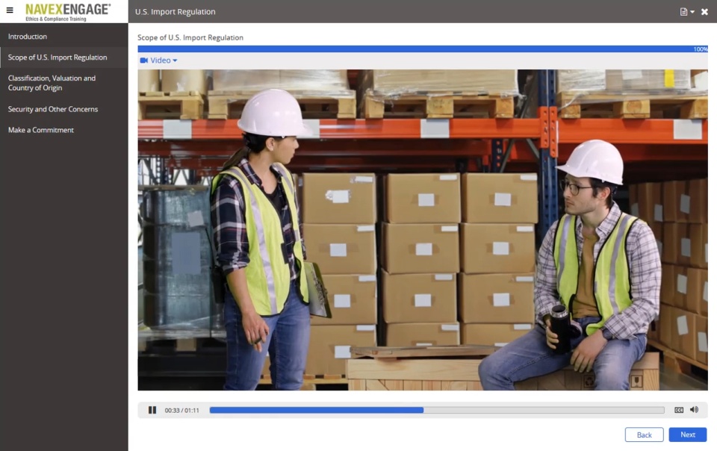
Task: Pause the video playback
Action: click(152, 410)
